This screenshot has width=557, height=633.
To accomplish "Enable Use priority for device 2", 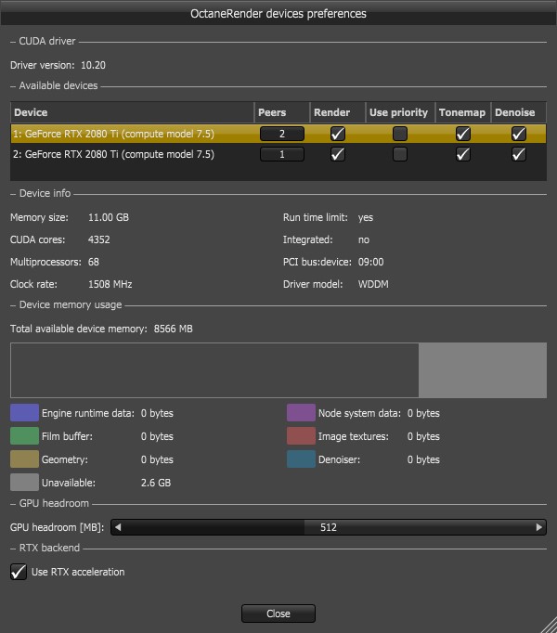I will (x=400, y=154).
